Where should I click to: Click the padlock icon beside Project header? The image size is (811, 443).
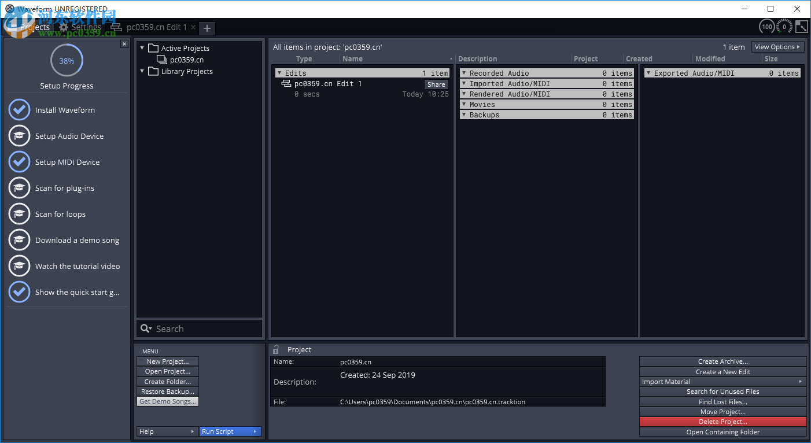(277, 349)
